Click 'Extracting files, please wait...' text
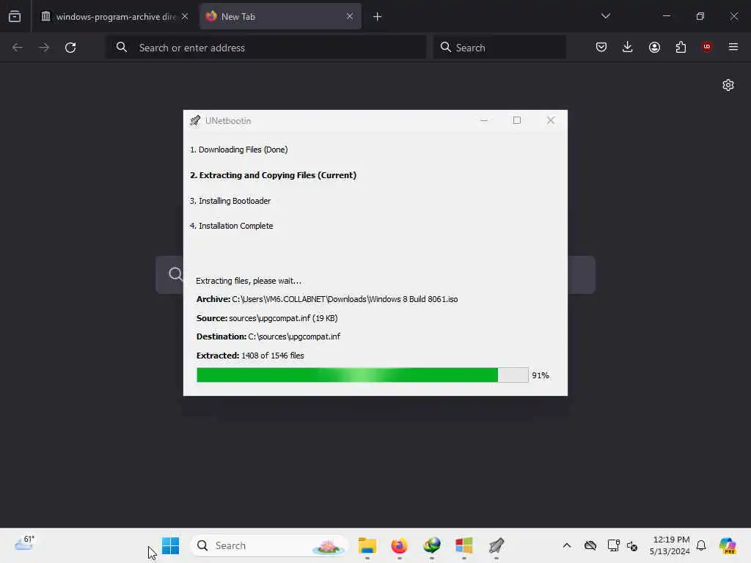 pos(249,281)
